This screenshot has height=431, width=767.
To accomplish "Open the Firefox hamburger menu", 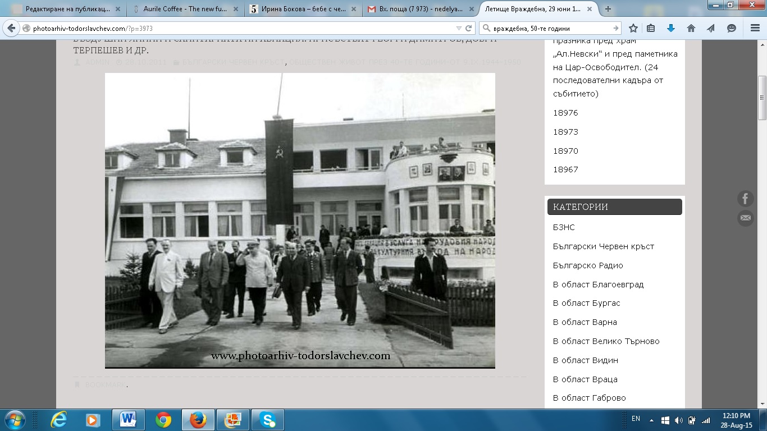I will point(755,29).
